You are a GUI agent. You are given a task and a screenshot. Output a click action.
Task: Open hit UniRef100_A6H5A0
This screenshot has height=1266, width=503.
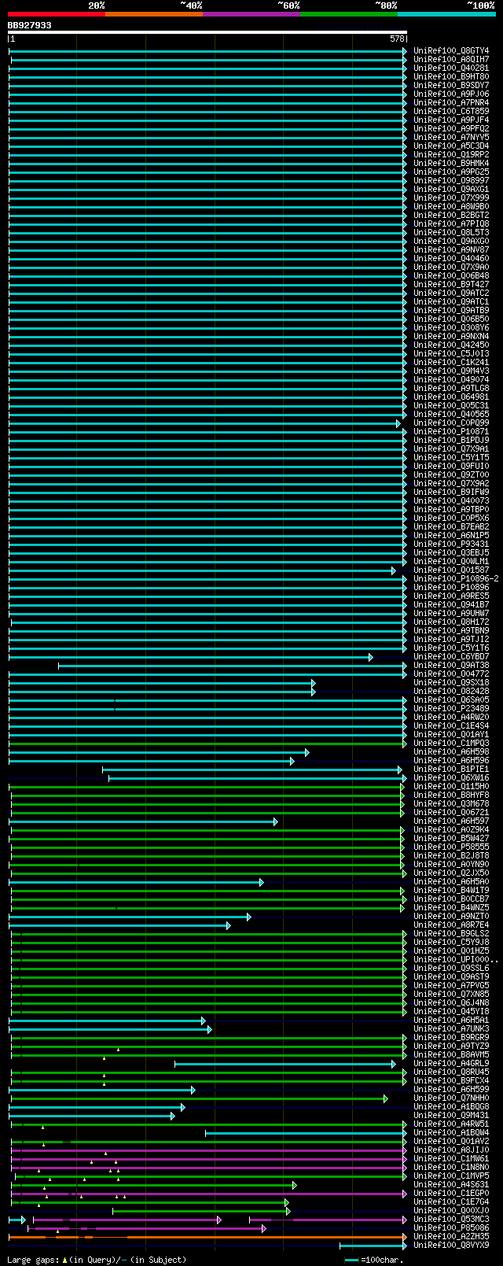[x=451, y=882]
